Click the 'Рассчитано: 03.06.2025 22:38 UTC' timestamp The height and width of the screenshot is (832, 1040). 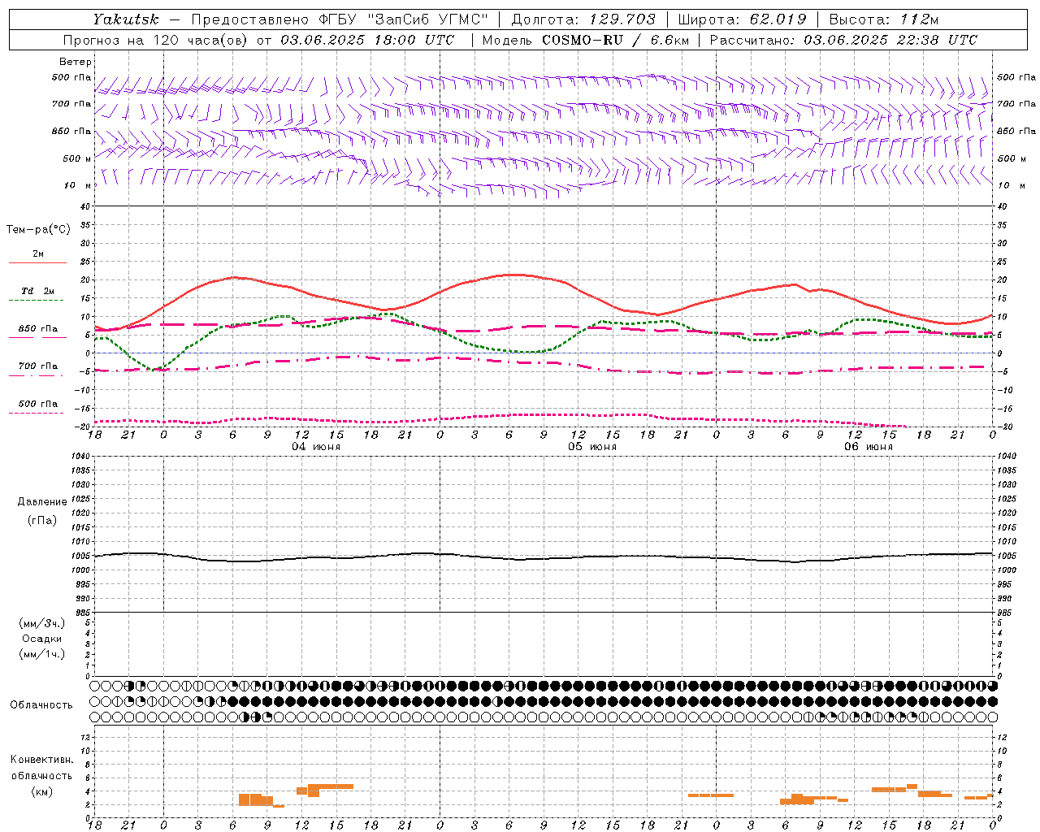843,40
